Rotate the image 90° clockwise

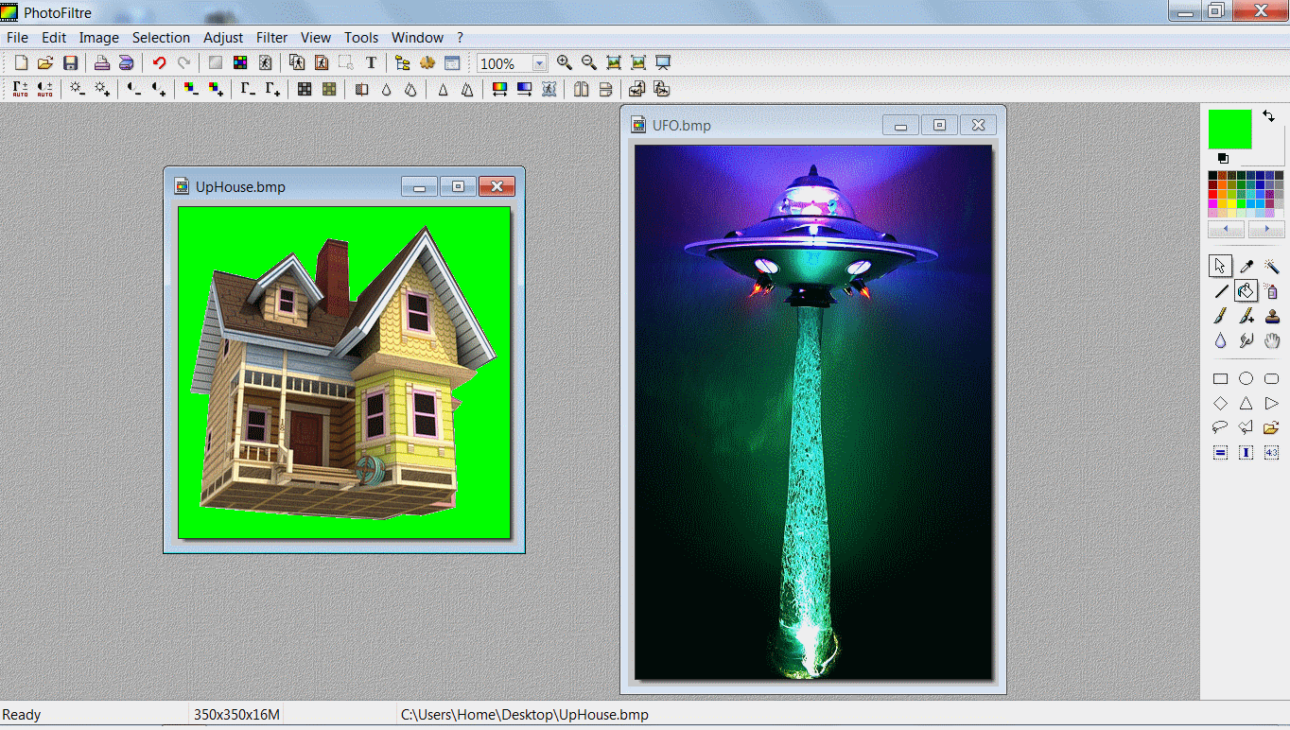(662, 89)
